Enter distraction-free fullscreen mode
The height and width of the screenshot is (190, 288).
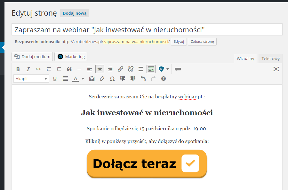(x=276, y=69)
